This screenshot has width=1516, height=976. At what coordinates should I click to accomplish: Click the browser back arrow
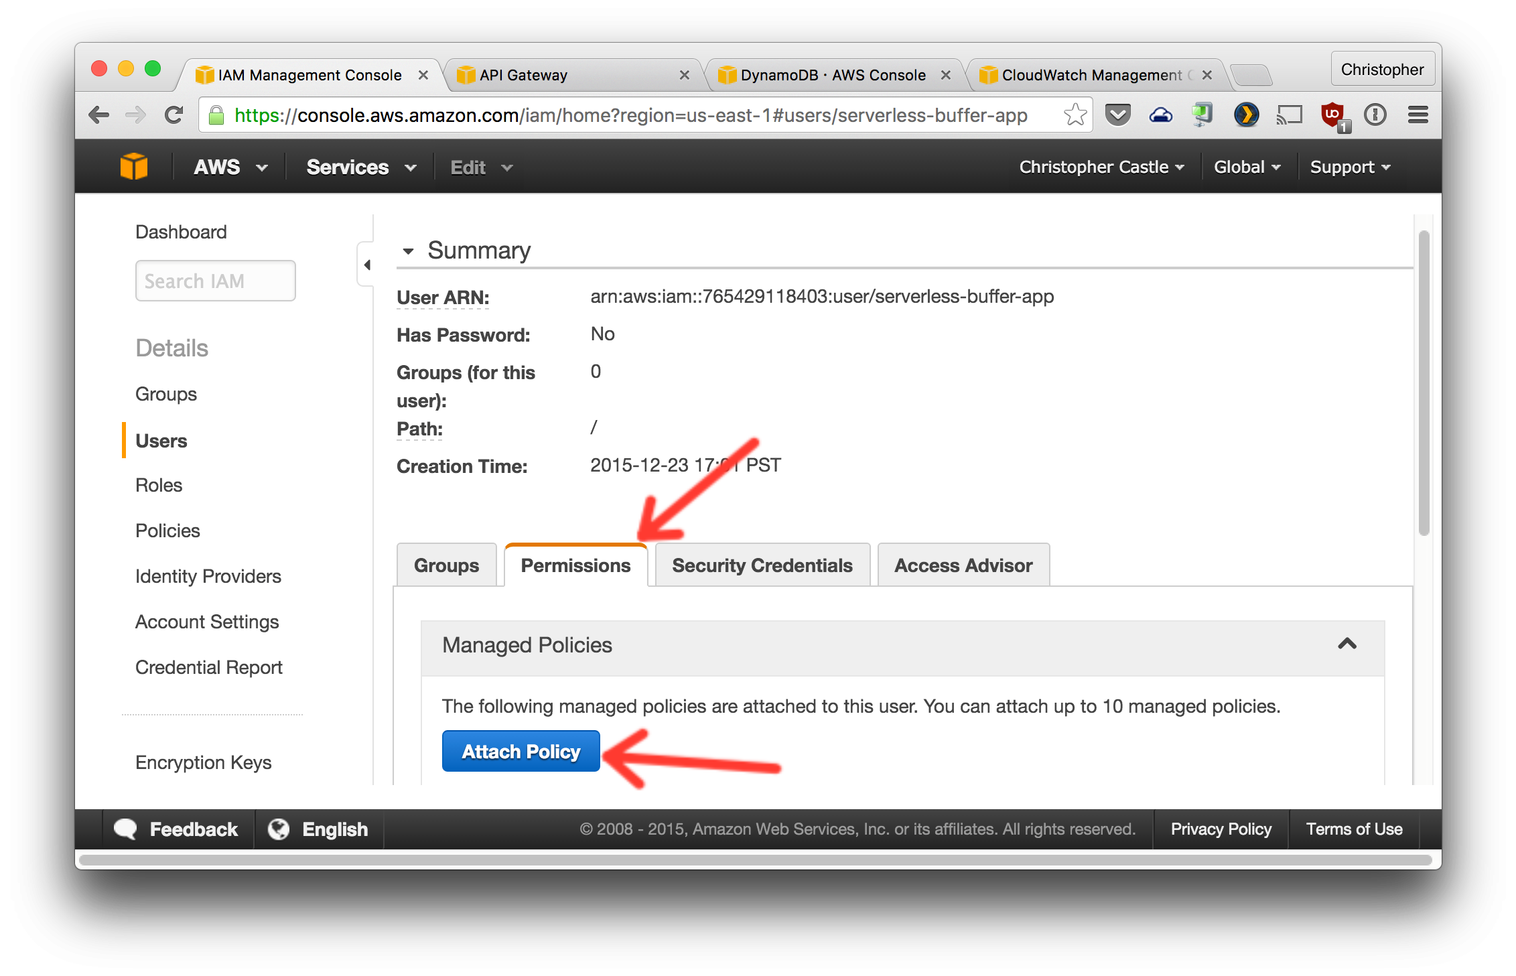click(x=99, y=115)
